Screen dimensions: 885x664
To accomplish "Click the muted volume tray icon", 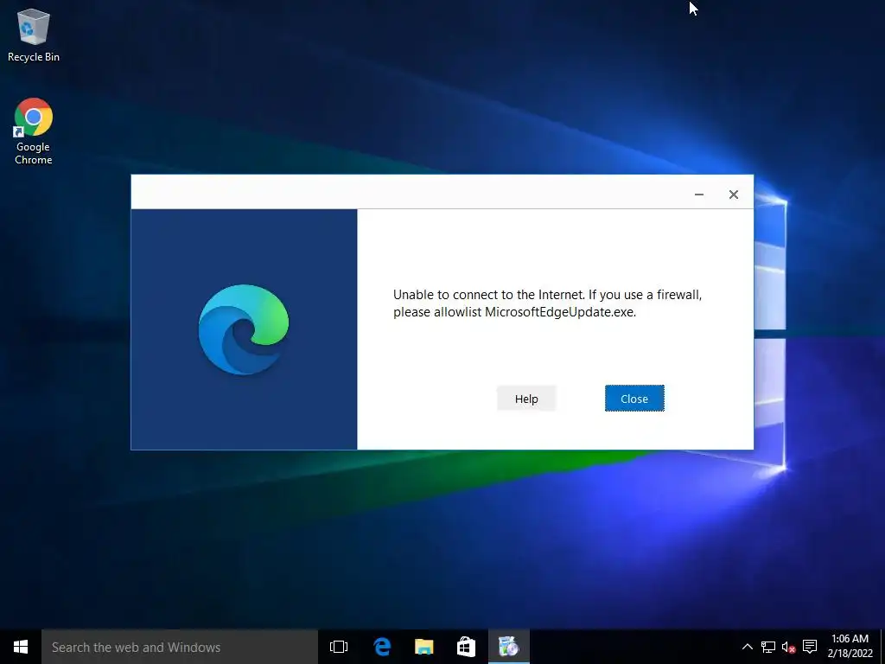I will tap(788, 647).
